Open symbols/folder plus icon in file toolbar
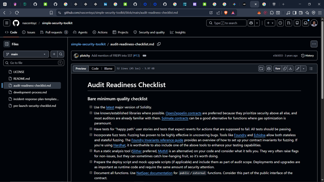 click(261, 68)
